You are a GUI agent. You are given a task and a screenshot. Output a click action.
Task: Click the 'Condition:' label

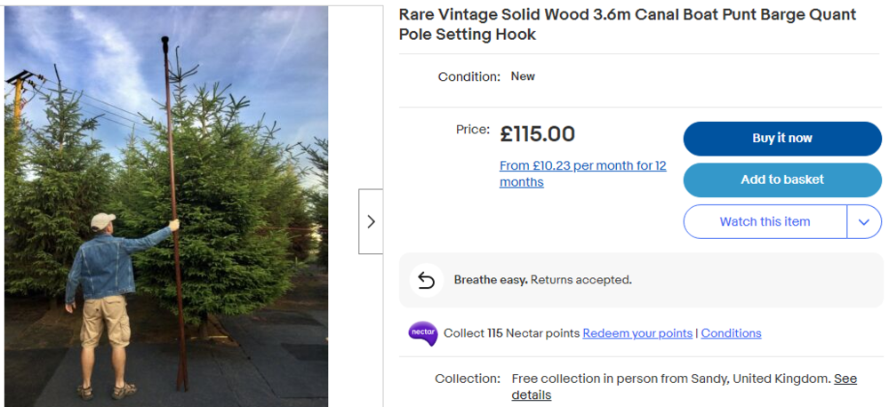pyautogui.click(x=469, y=77)
